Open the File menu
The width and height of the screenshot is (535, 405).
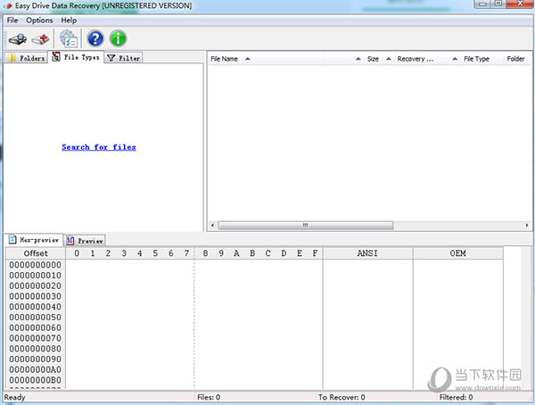[x=12, y=21]
